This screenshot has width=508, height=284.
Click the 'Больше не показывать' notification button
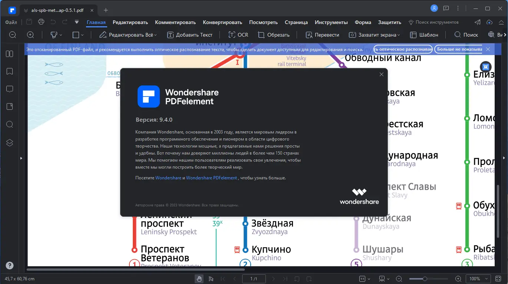tap(459, 49)
